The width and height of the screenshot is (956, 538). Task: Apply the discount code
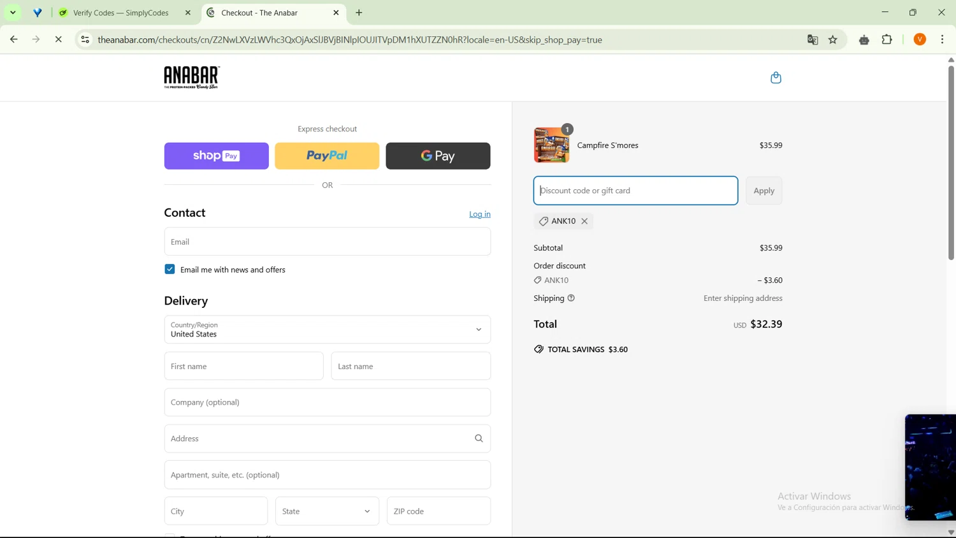coord(764,191)
